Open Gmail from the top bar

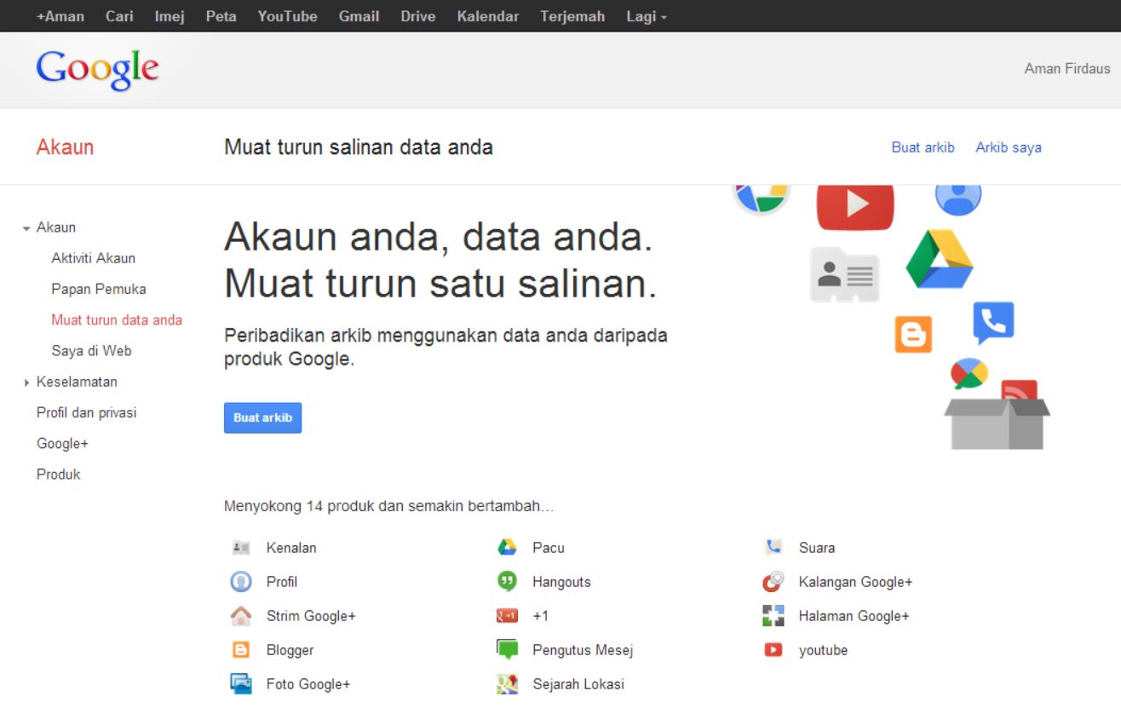click(x=359, y=16)
